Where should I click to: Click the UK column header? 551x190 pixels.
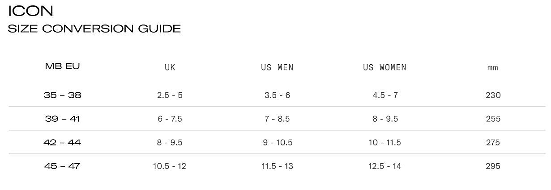point(170,68)
